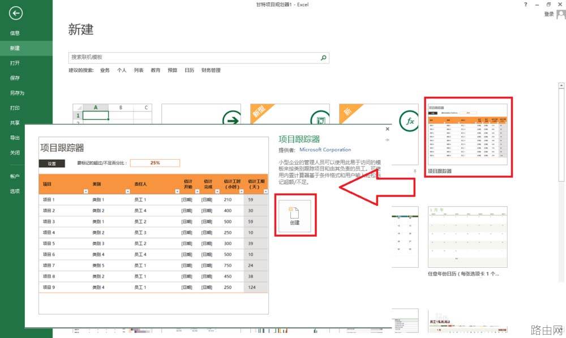Search suggested category 教育
The height and width of the screenshot is (338, 566).
point(156,70)
